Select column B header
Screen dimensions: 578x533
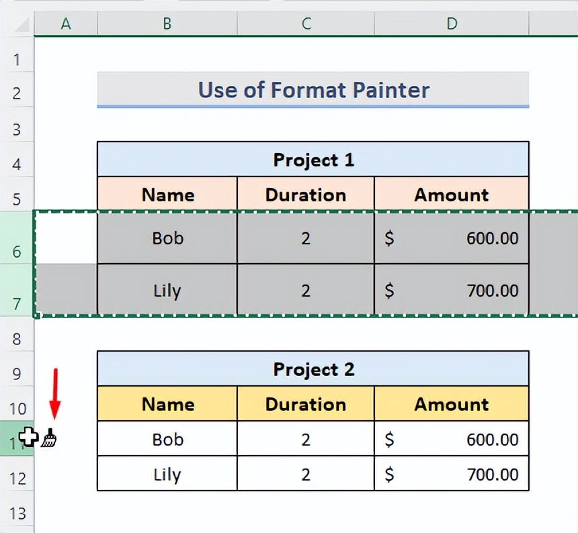(x=167, y=23)
